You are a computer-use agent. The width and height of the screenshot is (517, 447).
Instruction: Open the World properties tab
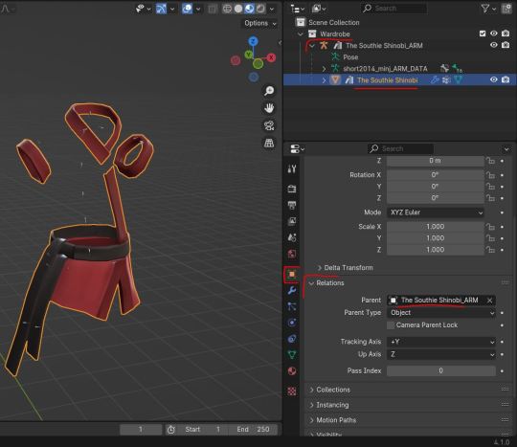(292, 254)
